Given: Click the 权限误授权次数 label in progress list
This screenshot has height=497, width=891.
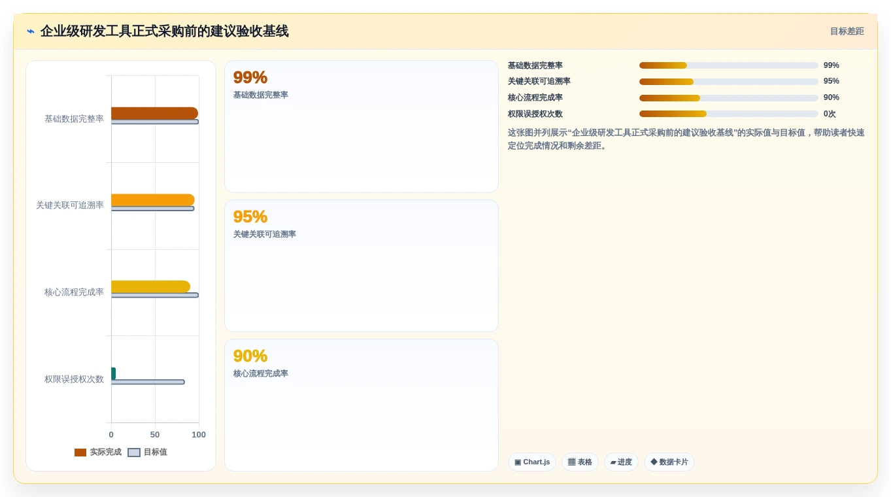Looking at the screenshot, I should [535, 114].
